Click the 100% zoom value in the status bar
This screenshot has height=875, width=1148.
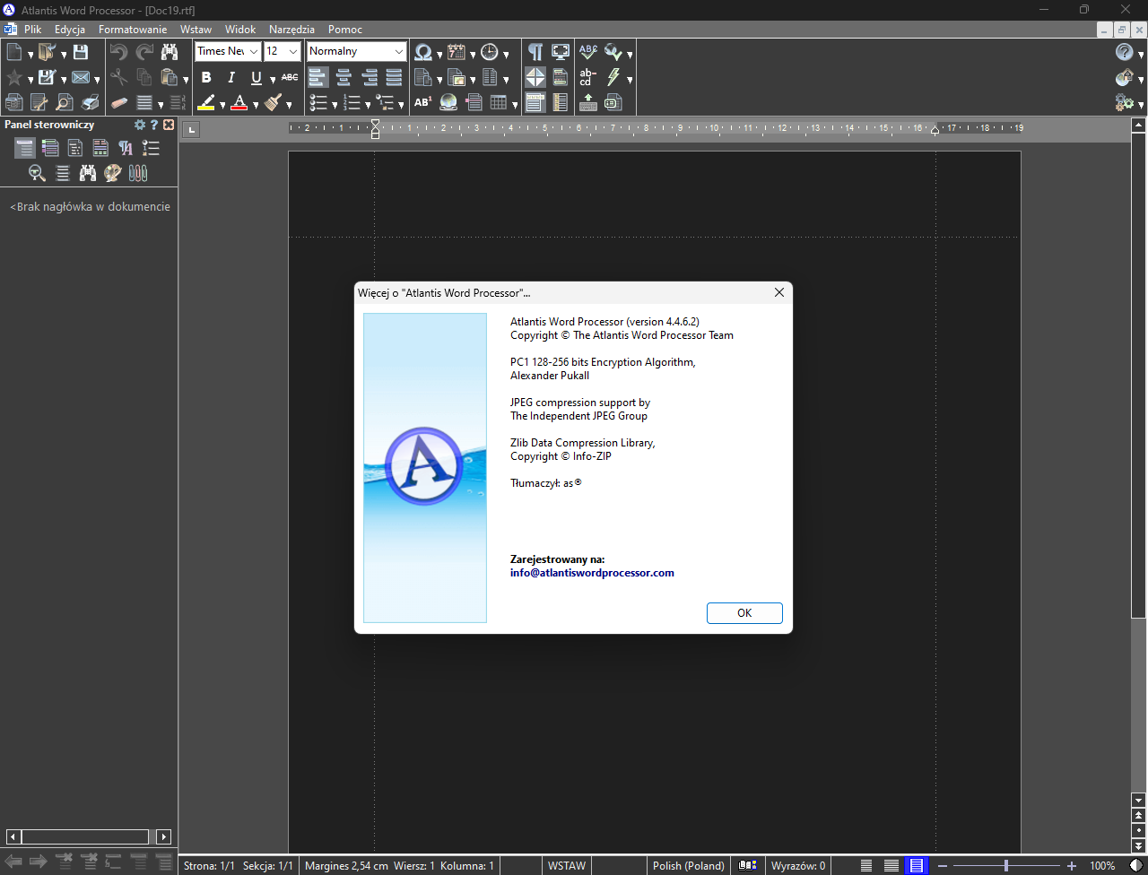click(x=1102, y=866)
